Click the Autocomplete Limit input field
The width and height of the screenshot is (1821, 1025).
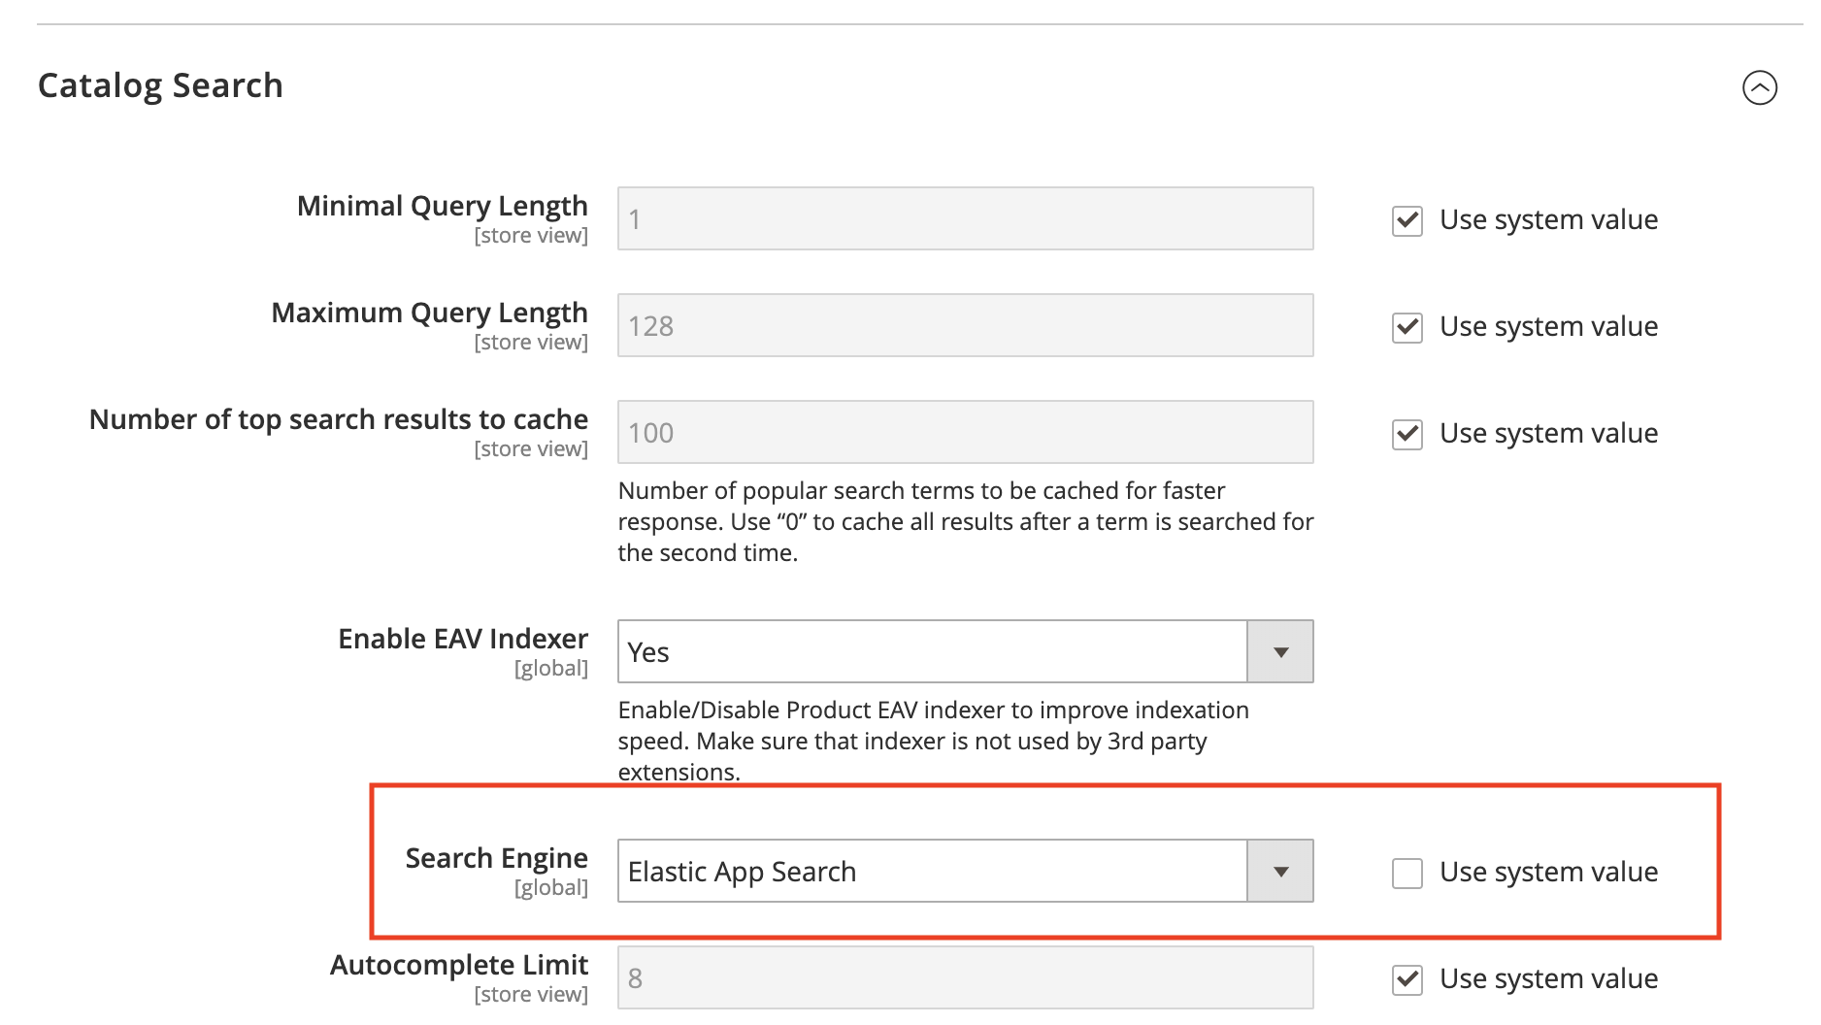pos(965,978)
